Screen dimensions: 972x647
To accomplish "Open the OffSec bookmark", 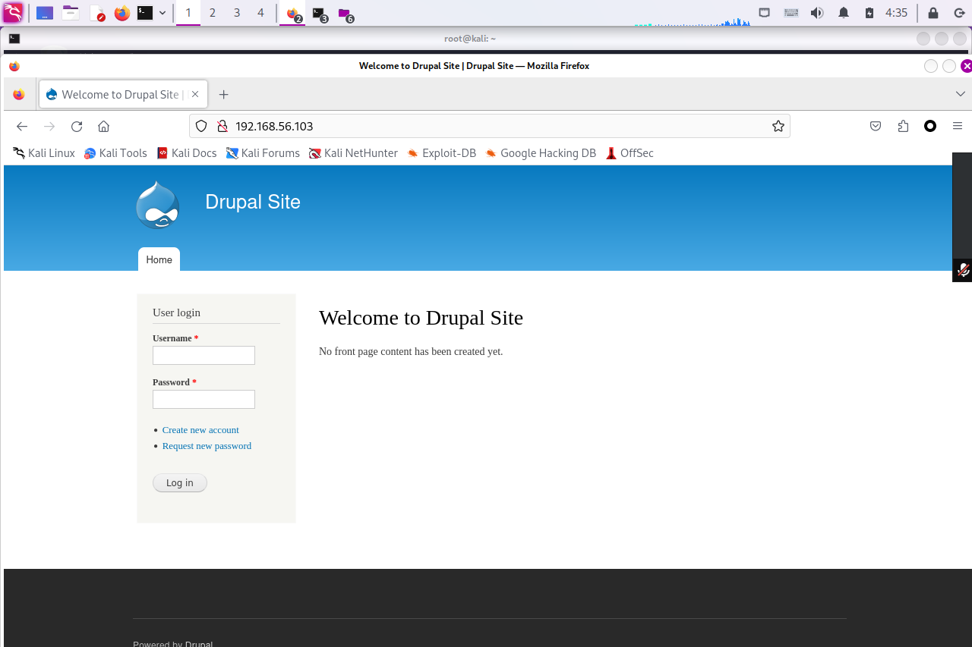I will click(630, 153).
